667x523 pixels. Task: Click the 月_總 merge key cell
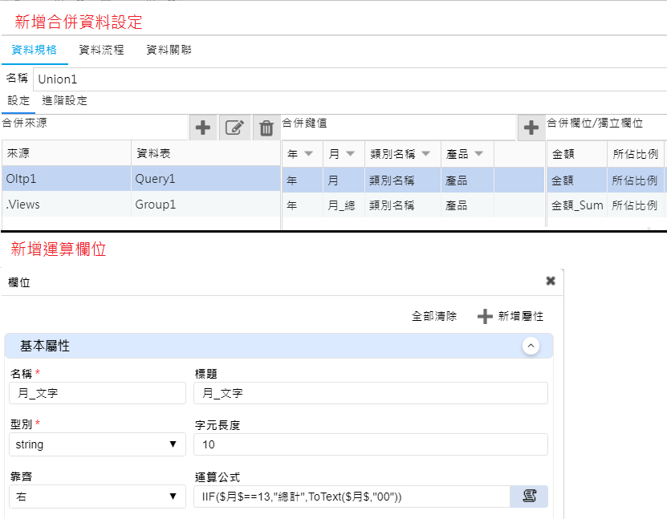click(x=344, y=206)
